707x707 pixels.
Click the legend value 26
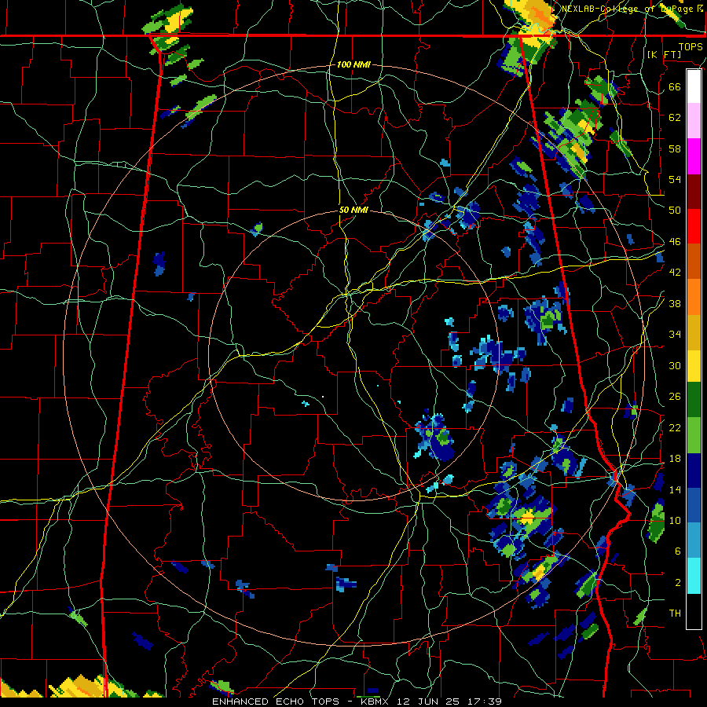click(675, 397)
